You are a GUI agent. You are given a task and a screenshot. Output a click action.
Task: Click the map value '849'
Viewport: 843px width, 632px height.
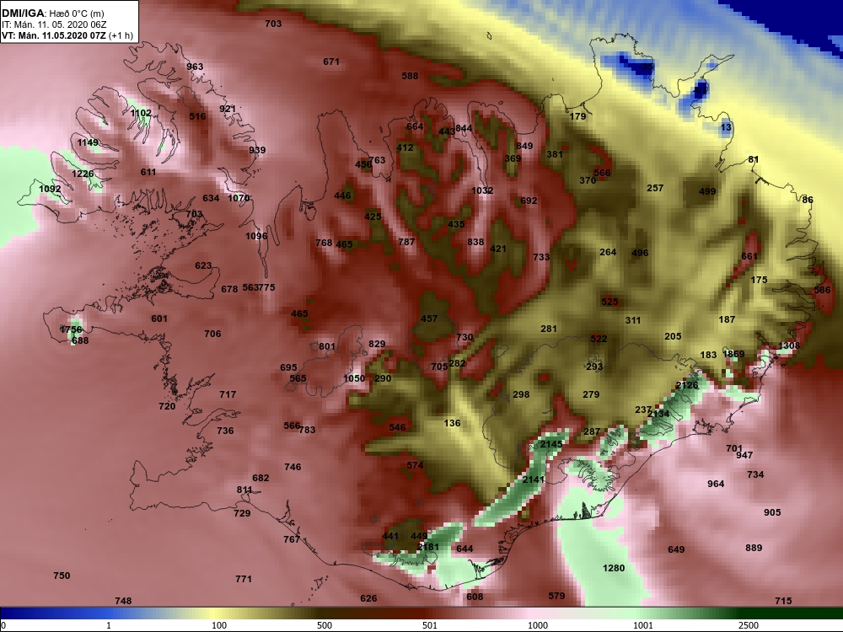524,146
